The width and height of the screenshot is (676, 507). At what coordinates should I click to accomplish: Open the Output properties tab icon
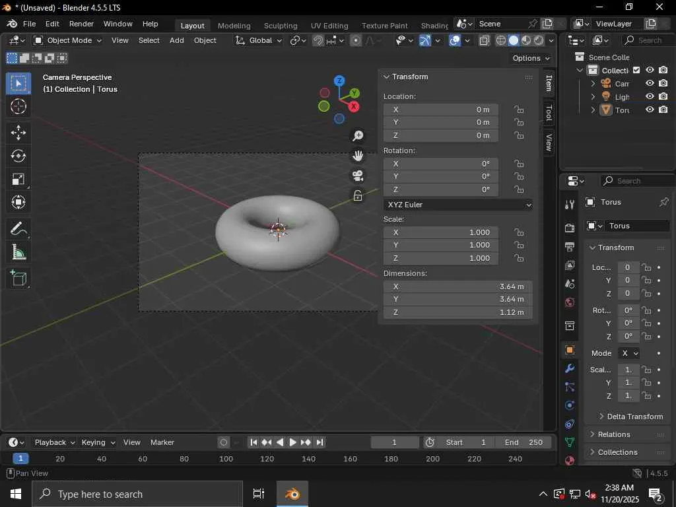click(570, 247)
